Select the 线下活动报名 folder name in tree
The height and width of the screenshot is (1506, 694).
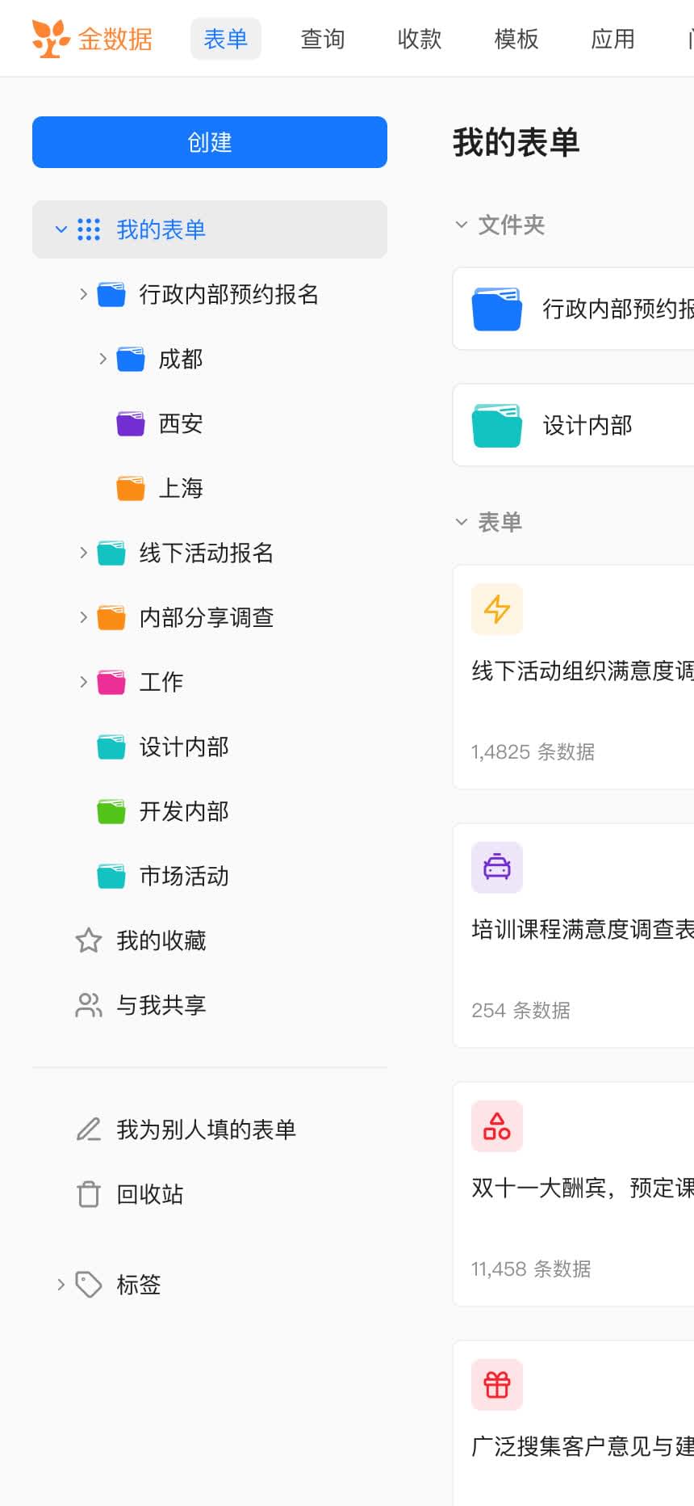[207, 553]
